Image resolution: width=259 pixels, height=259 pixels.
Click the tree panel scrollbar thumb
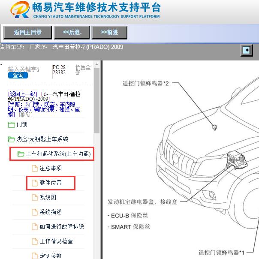(96, 101)
